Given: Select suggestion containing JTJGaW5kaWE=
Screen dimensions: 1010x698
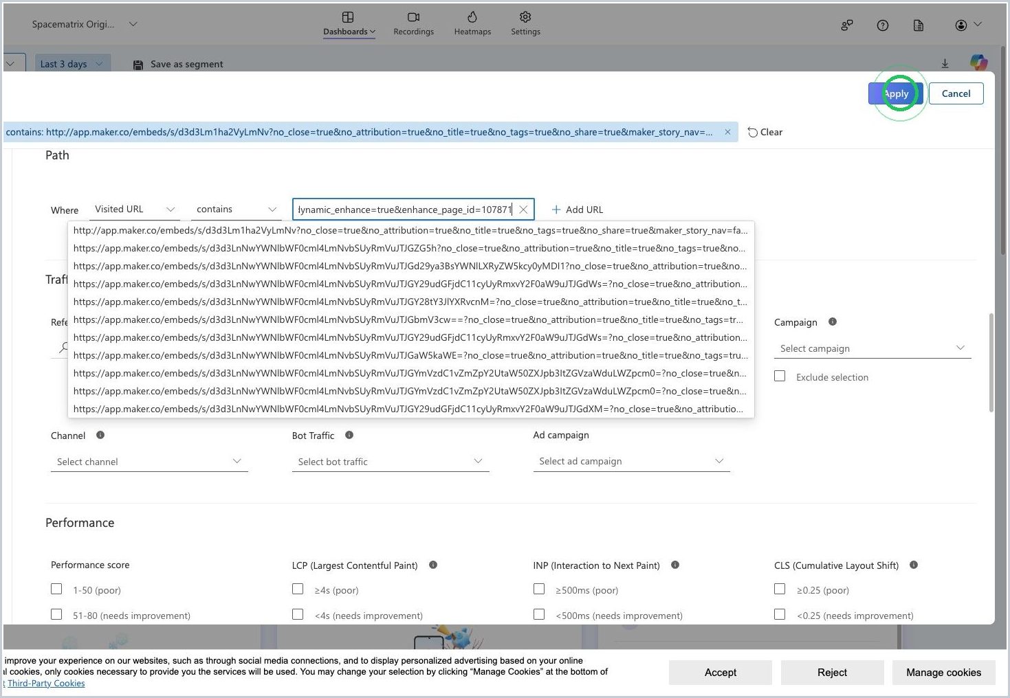Looking at the screenshot, I should [410, 355].
